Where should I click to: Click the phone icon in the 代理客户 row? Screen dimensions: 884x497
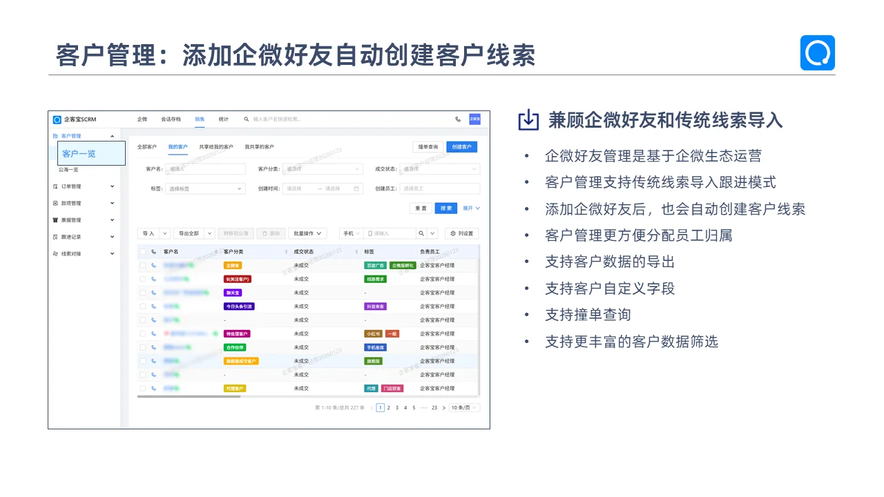point(153,389)
